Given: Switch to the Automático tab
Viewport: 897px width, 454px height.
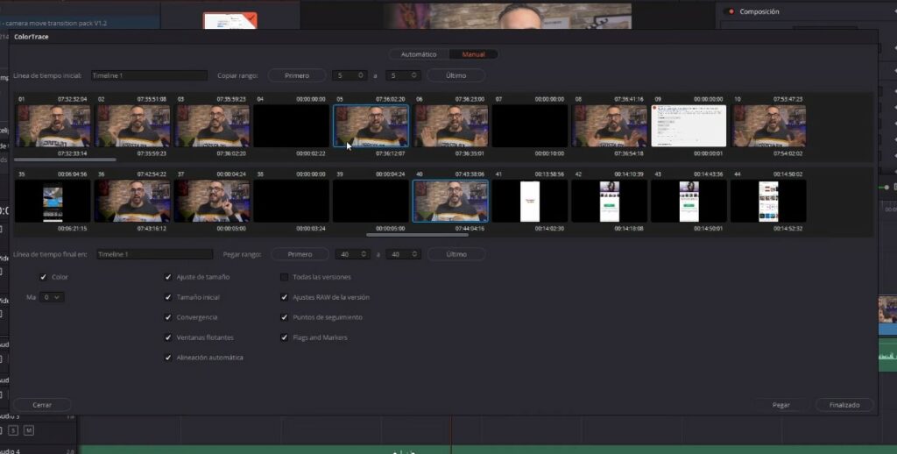Looking at the screenshot, I should 418,54.
